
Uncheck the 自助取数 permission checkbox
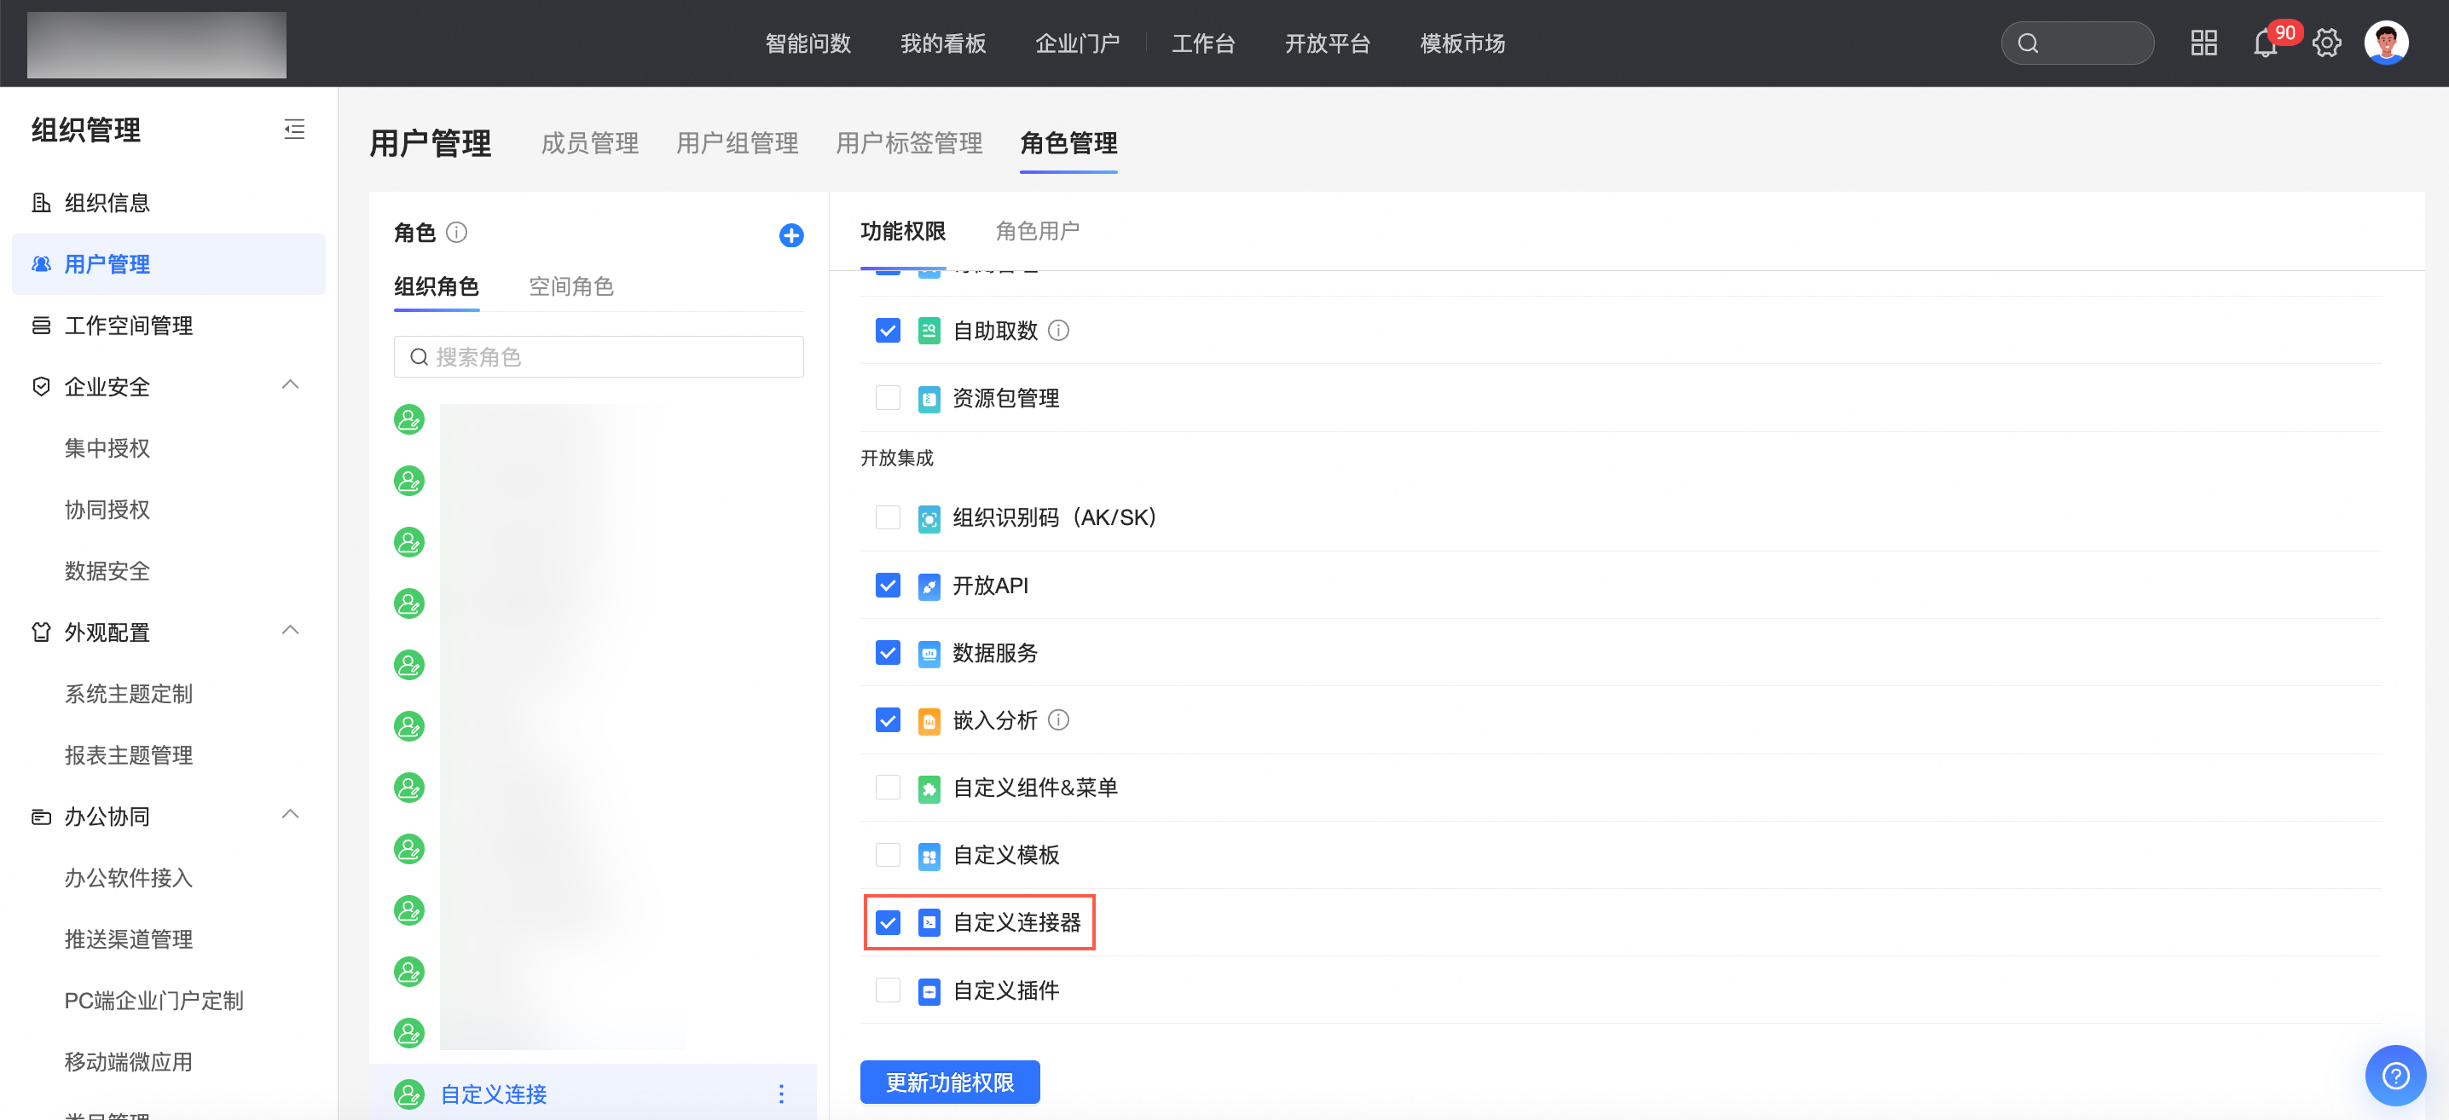pyautogui.click(x=887, y=331)
